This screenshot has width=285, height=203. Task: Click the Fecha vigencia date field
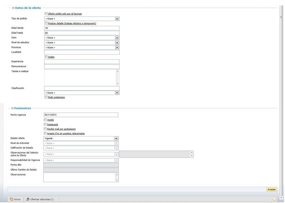[81, 115]
